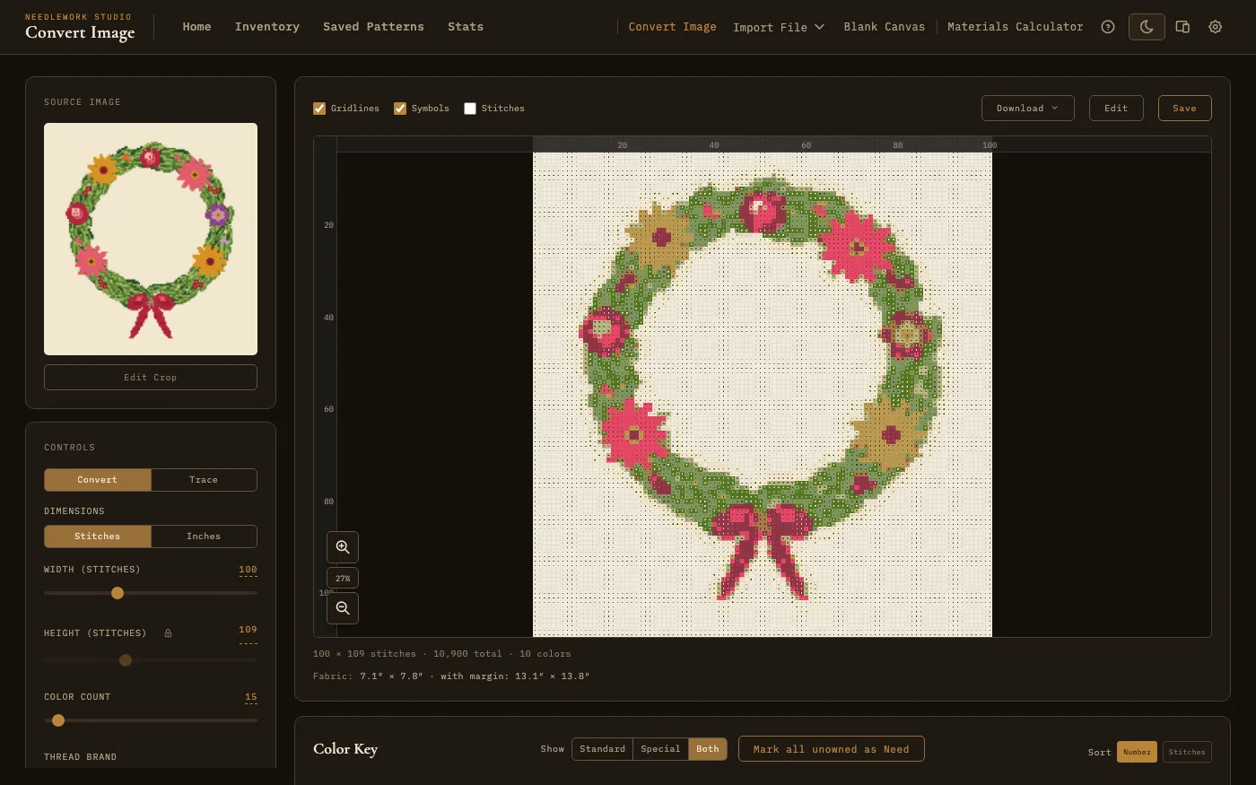Open the Materials Calculator
The image size is (1256, 785).
pos(1016,27)
